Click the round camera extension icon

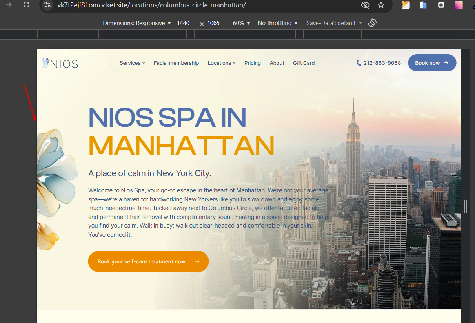pyautogui.click(x=441, y=5)
